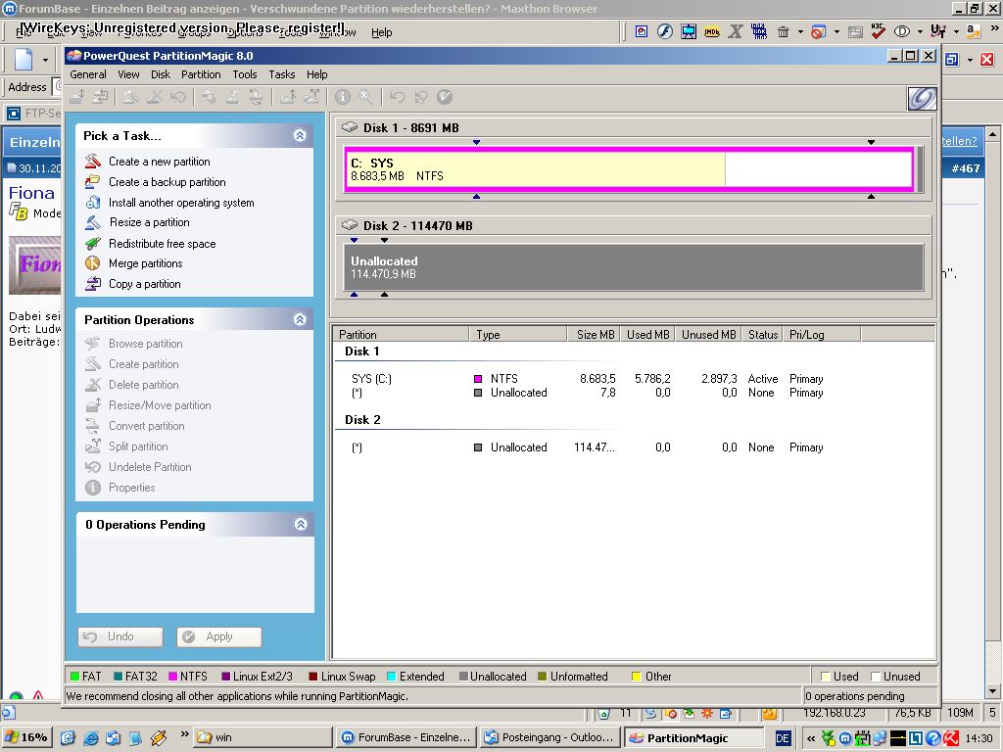Screen dimensions: 1003x752
Task: Click the red close-tab X in Maxthon
Action: [x=987, y=60]
